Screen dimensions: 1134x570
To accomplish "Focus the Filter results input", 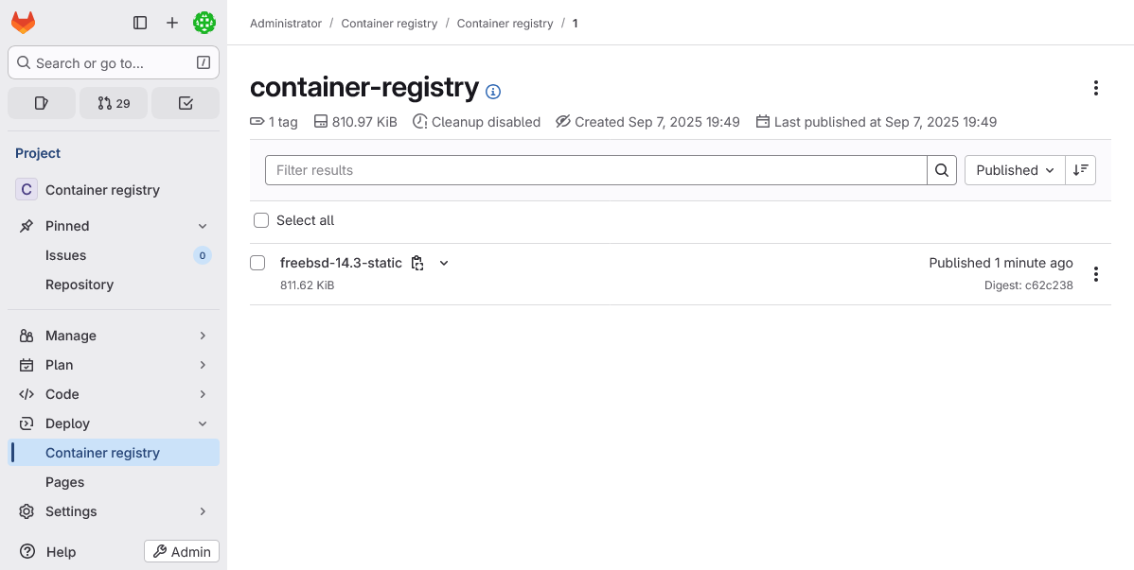I will pyautogui.click(x=595, y=170).
